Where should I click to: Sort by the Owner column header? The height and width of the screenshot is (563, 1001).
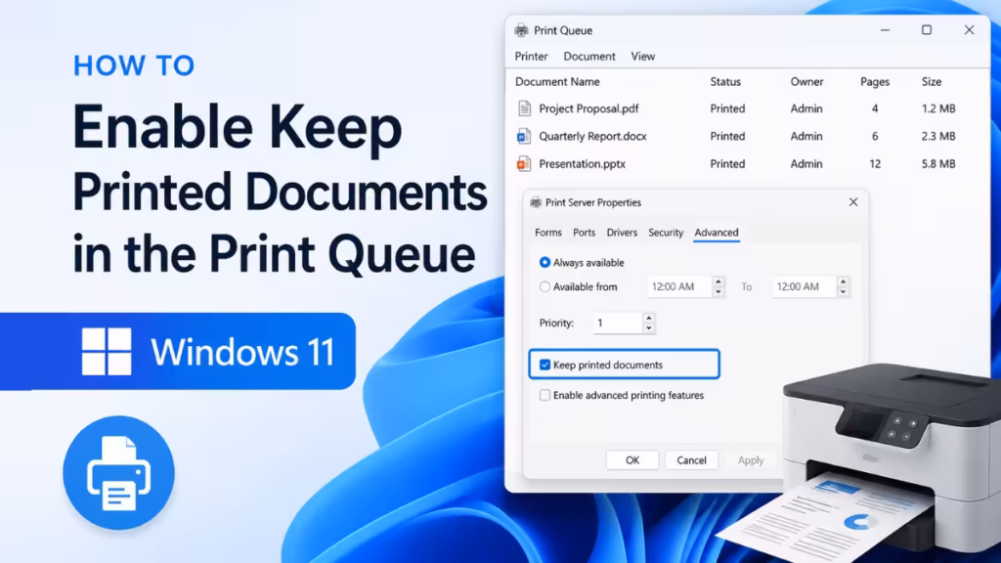click(x=806, y=82)
